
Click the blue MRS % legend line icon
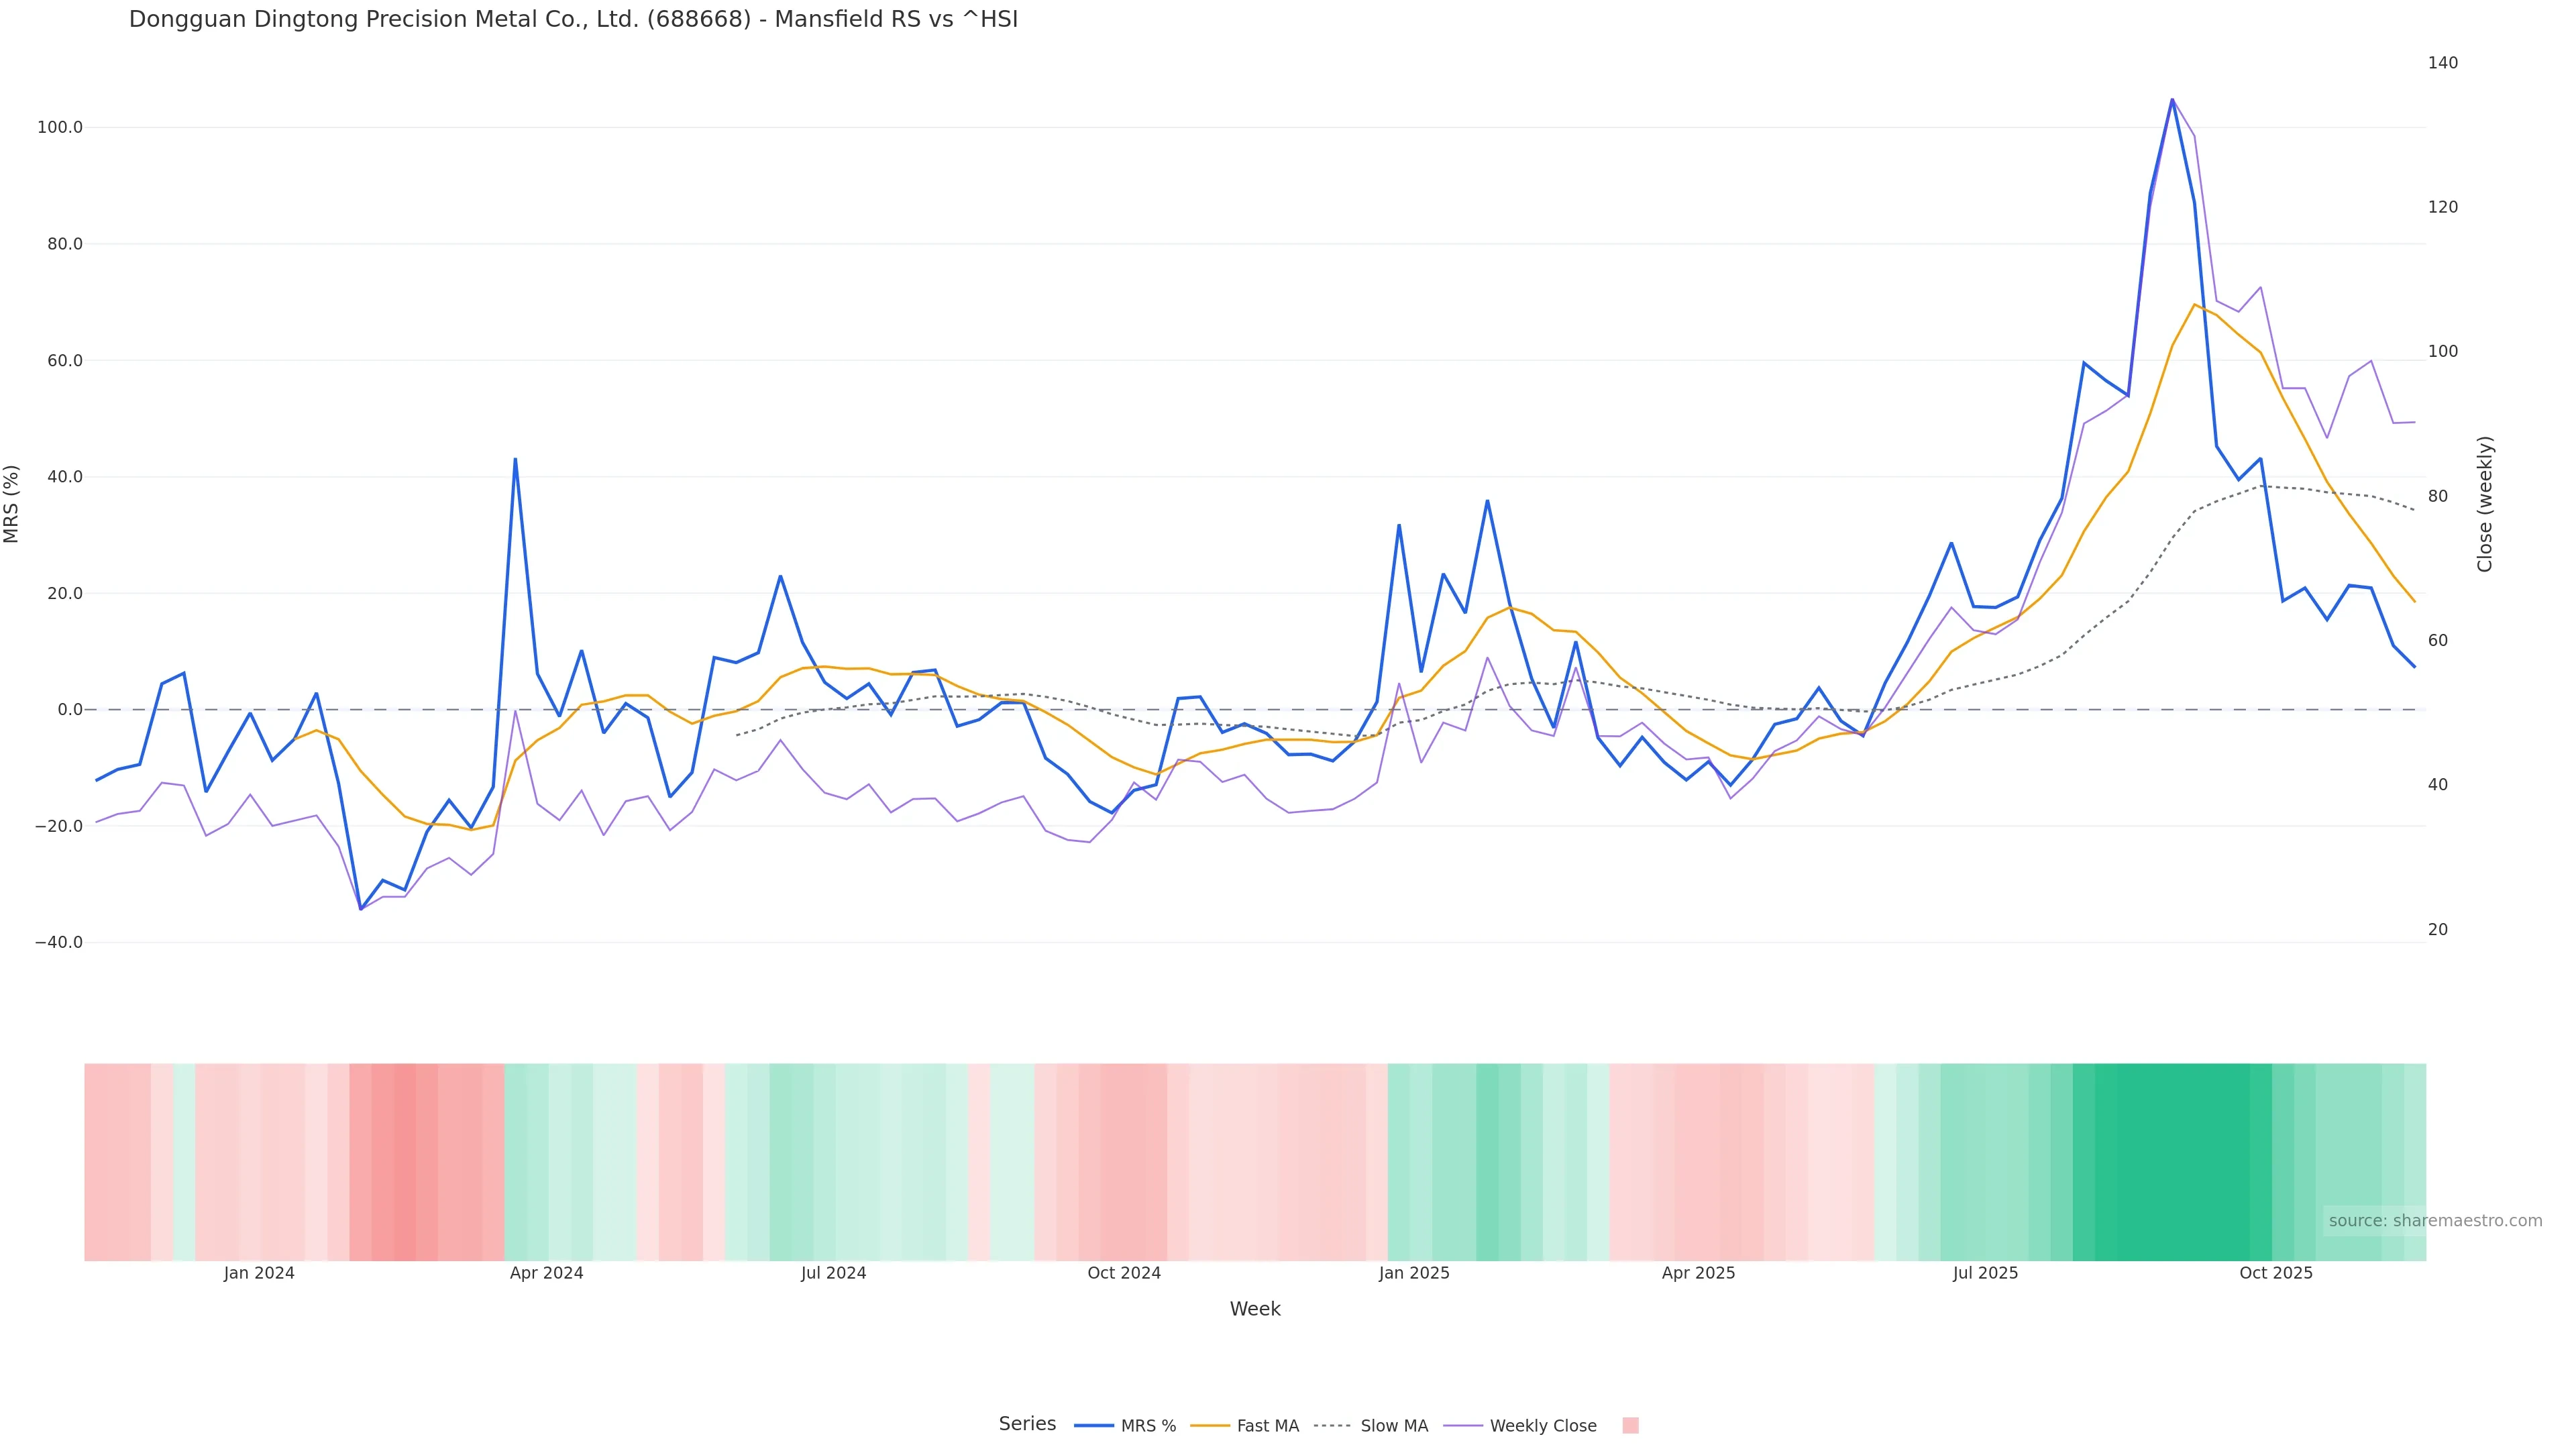(1094, 1426)
